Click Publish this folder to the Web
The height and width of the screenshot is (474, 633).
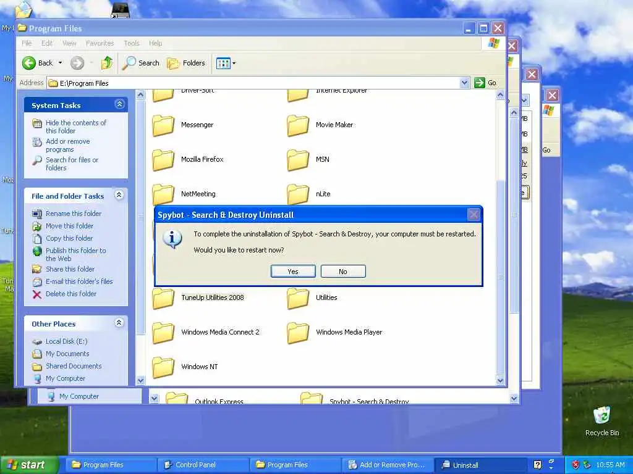pos(76,254)
